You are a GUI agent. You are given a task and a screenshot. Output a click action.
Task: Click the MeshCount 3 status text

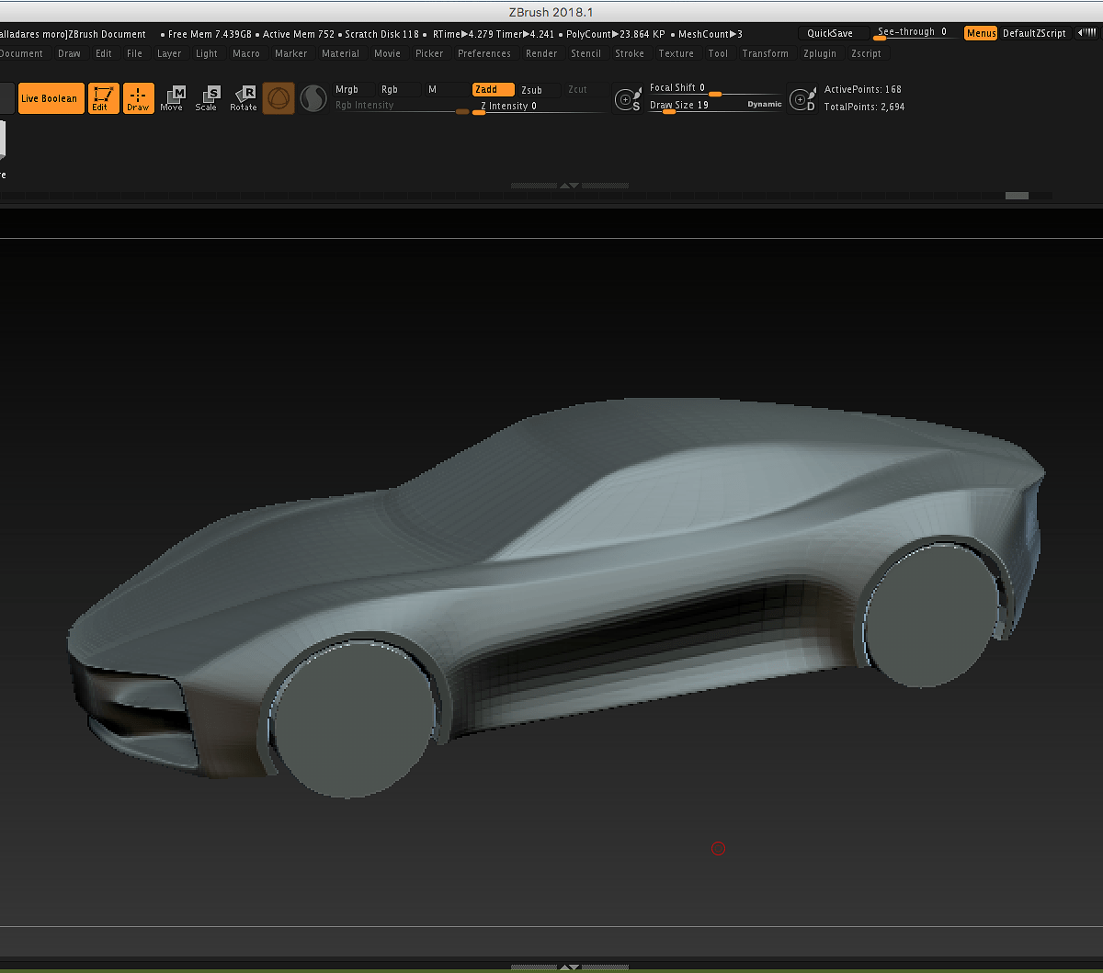711,34
